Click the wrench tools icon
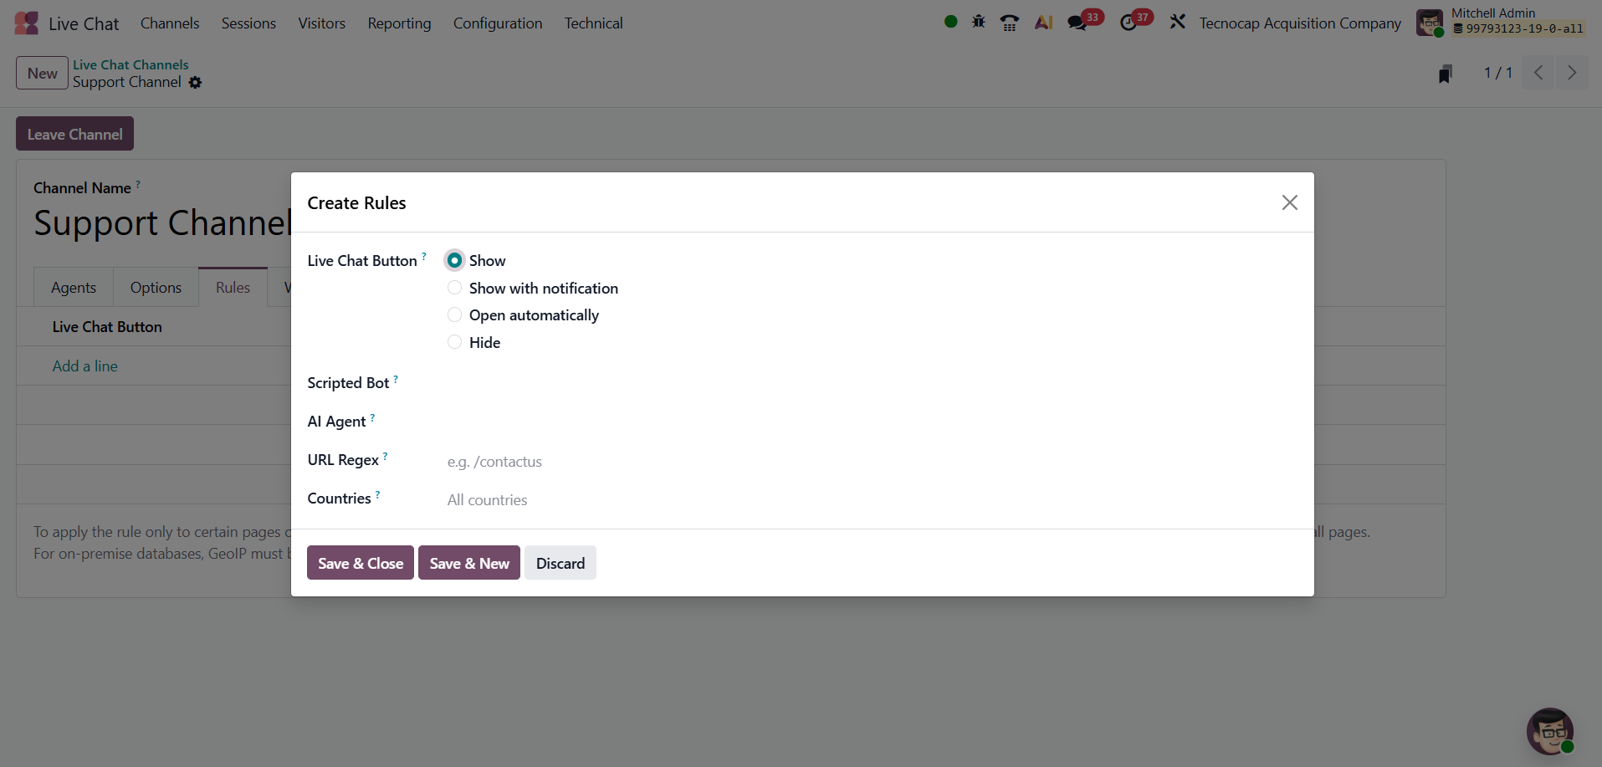Screen dimensions: 1602x767 [x=1178, y=23]
